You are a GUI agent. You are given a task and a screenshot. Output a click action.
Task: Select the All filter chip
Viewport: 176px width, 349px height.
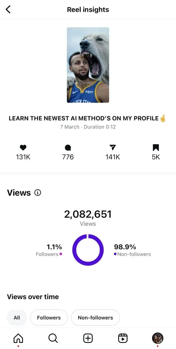(x=17, y=318)
